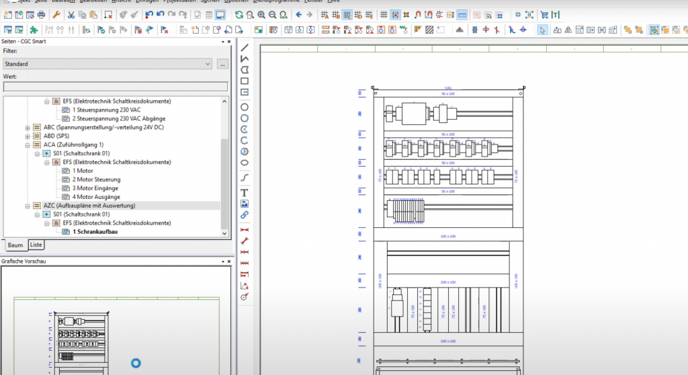The height and width of the screenshot is (375, 688).
Task: Toggle the grid display button
Action: point(383,15)
